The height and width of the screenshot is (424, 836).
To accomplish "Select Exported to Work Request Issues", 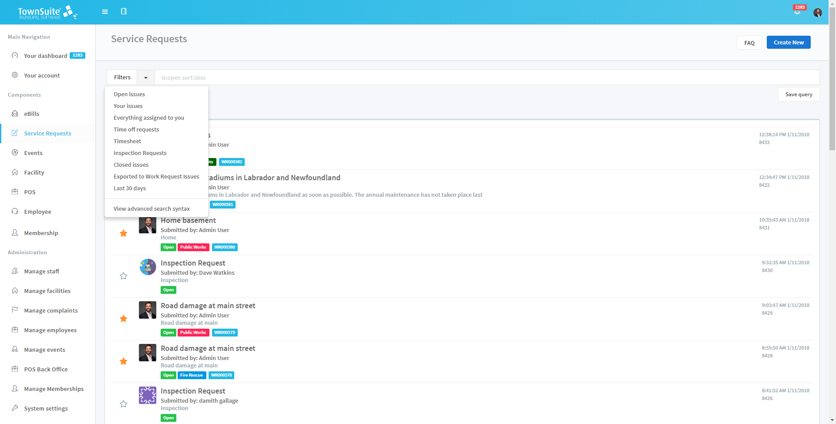I will [156, 176].
